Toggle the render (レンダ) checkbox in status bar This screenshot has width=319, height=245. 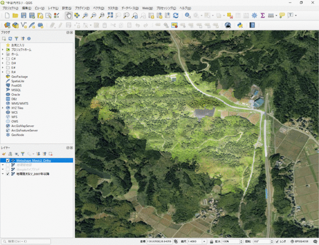[x=277, y=242]
